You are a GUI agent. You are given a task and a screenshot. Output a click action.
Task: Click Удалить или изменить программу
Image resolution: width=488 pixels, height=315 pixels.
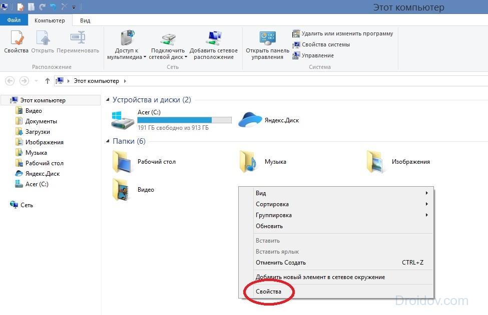(343, 33)
